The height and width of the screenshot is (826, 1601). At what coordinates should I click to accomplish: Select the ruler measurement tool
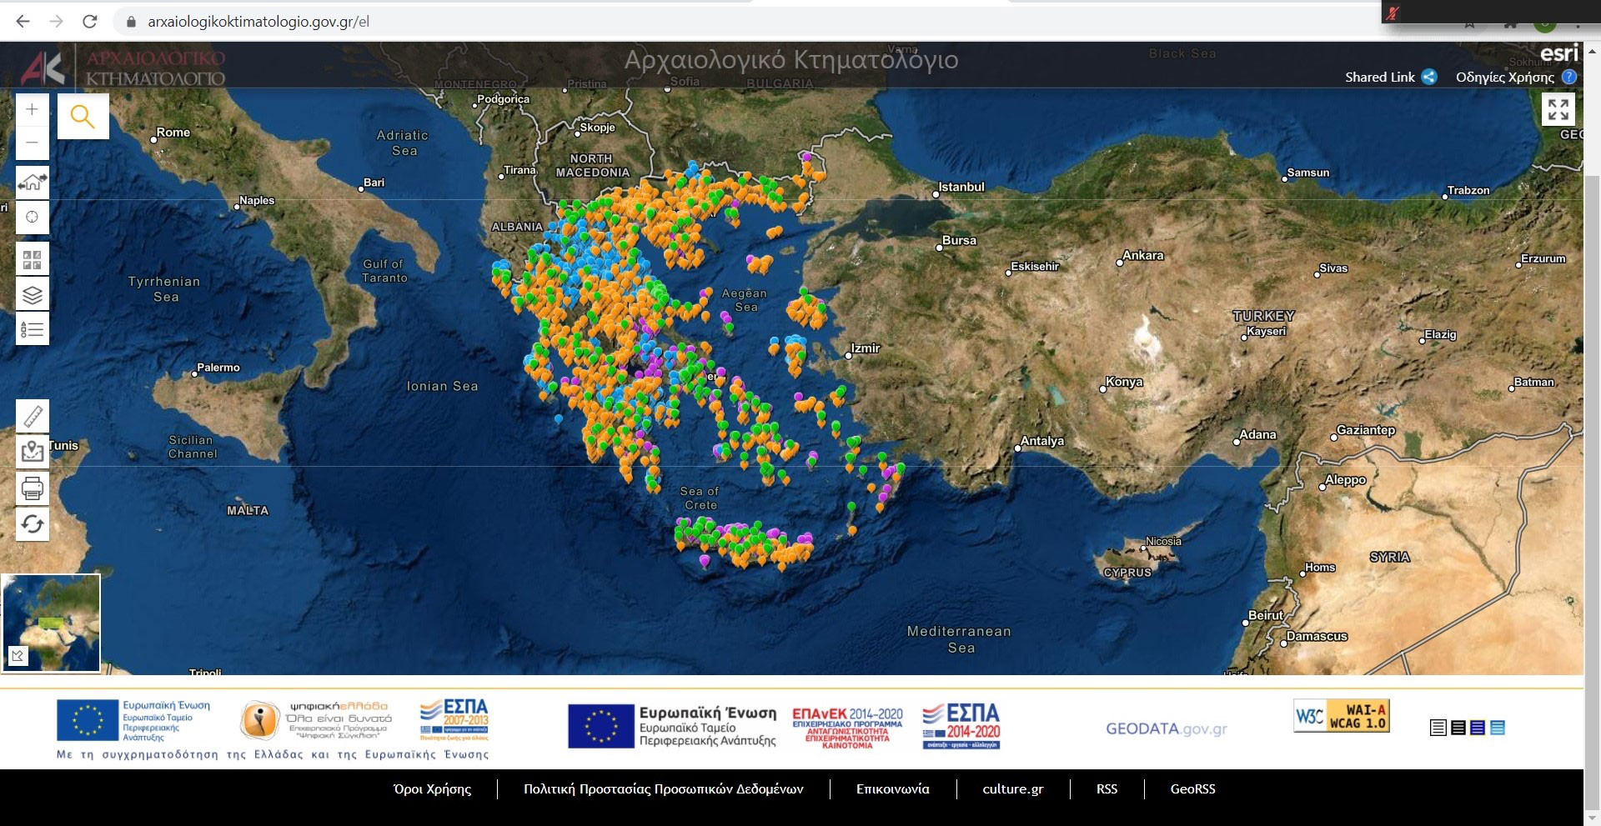click(x=33, y=415)
